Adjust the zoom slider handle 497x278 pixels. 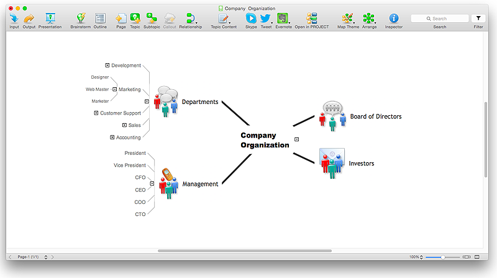pyautogui.click(x=443, y=257)
